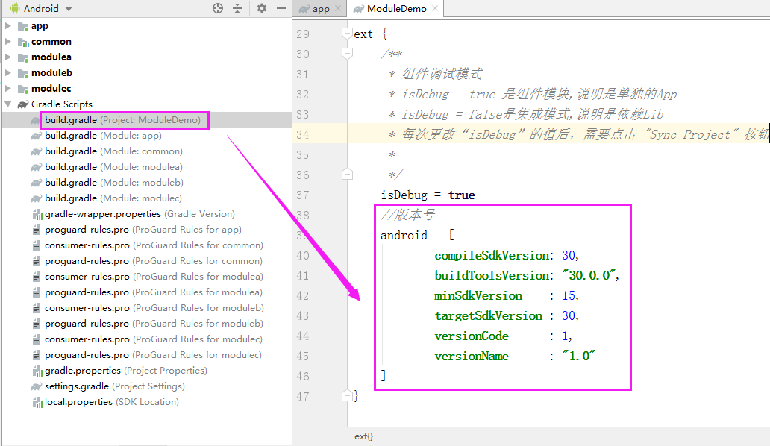Click the compileSdkVersion value 30
This screenshot has height=446, width=770.
(x=569, y=256)
